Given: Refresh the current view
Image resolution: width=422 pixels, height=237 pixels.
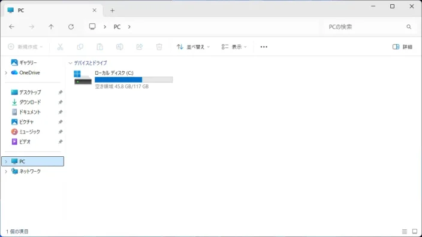Looking at the screenshot, I should [x=71, y=26].
